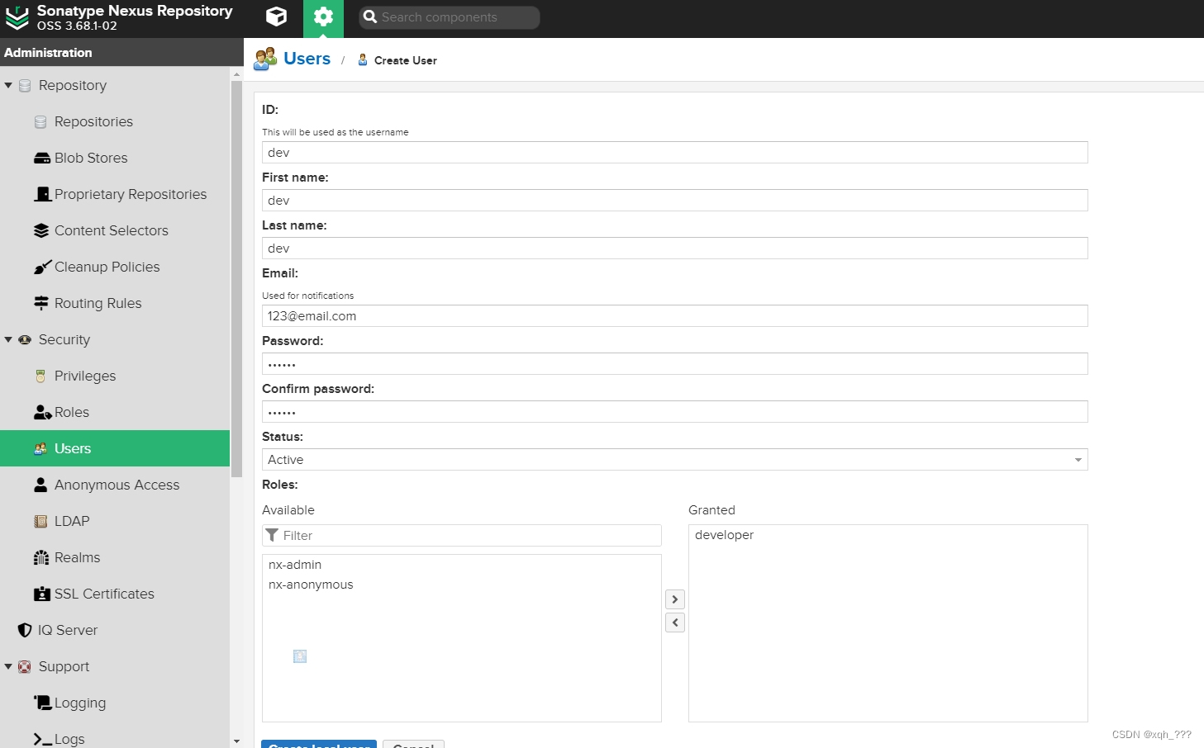Screen dimensions: 1204x748
Task: Collapse the Security tree section
Action: (8, 339)
